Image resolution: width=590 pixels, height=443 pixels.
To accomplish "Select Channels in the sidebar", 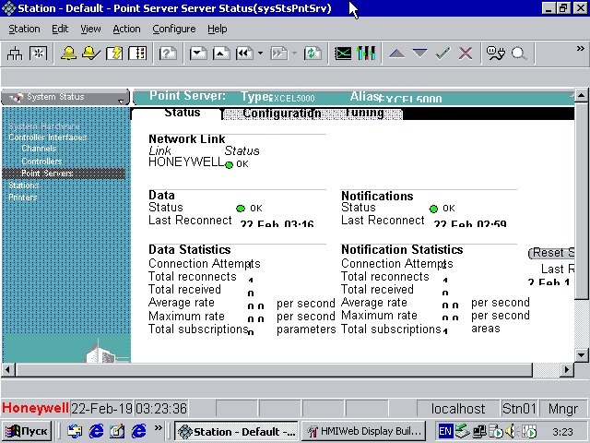I will tap(39, 149).
